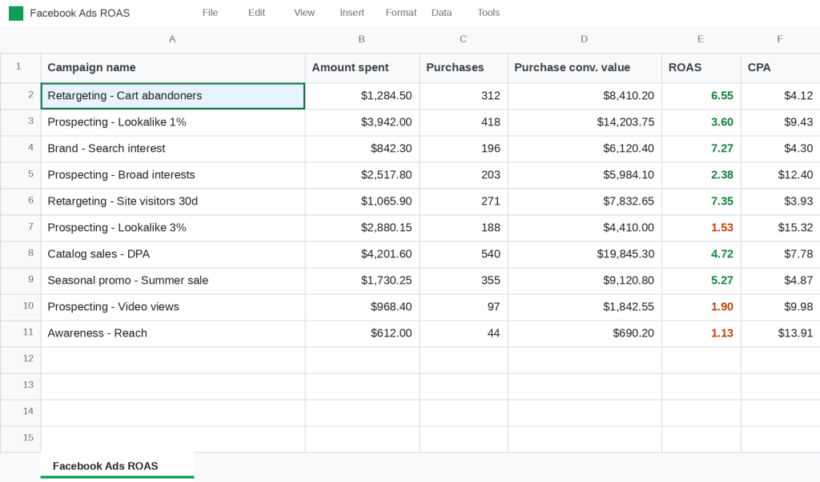
Task: Select column C header
Action: pyautogui.click(x=464, y=39)
